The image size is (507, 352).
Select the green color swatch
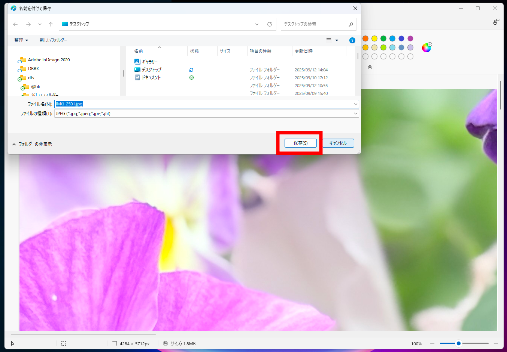point(383,38)
